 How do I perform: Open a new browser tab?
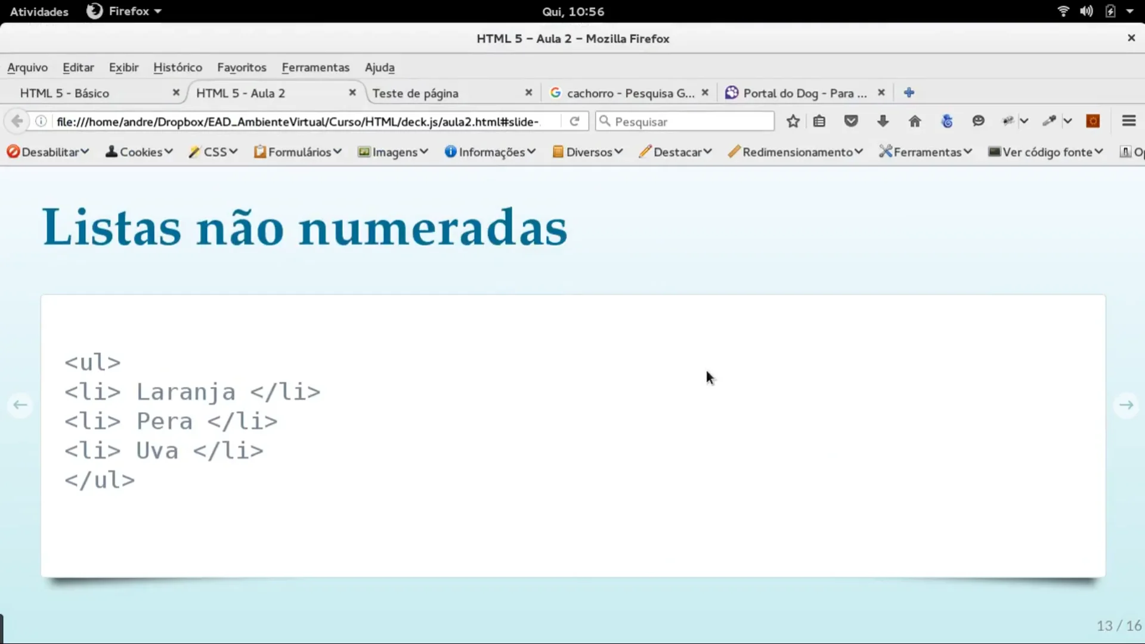coord(908,92)
